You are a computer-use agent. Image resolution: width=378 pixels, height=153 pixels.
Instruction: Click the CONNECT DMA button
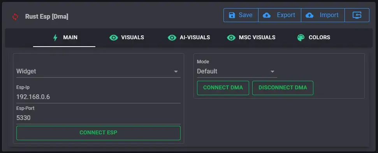[223, 88]
